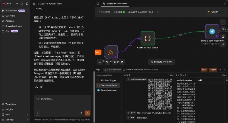This screenshot has height=123, width=228.
Task: Click the 正在运行 folder breadcrumb
Action: coord(119,12)
